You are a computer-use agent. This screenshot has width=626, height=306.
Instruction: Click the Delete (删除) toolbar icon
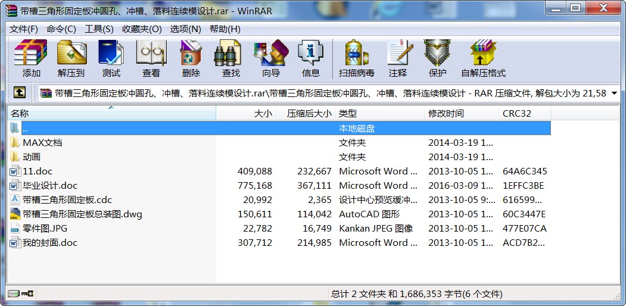[x=191, y=58]
